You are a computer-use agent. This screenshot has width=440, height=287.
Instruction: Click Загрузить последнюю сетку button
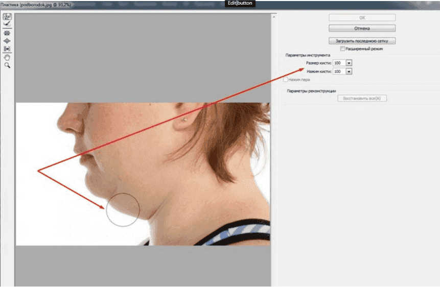coord(362,40)
